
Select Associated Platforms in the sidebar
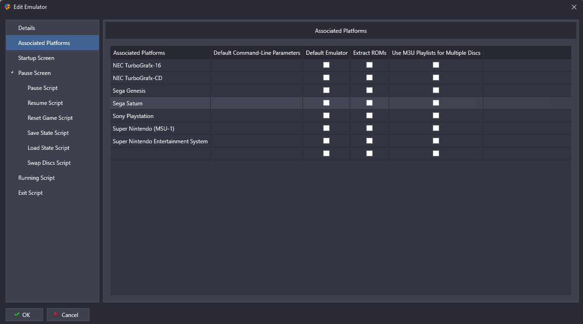click(52, 43)
